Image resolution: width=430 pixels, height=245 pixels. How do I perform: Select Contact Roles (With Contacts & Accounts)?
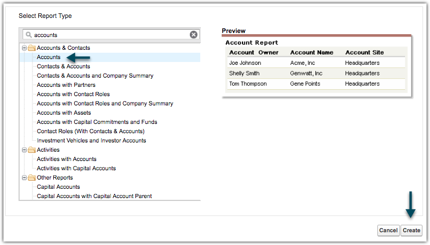(91, 131)
